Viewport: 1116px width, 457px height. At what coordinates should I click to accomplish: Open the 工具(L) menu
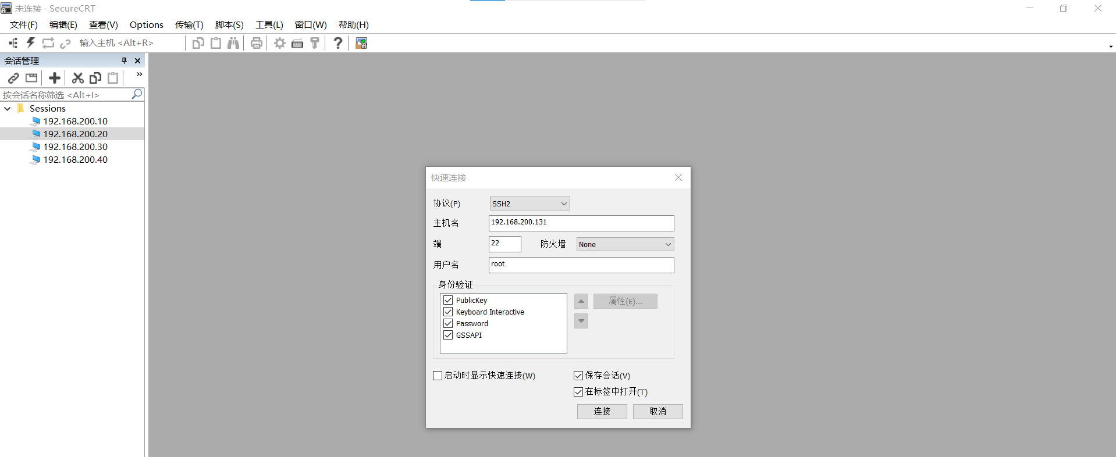[269, 25]
